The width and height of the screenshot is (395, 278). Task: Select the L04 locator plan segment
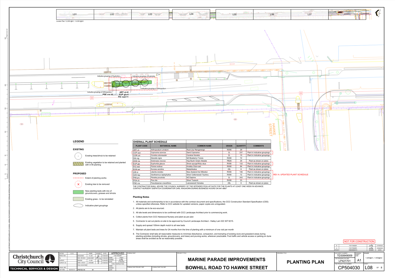[191, 14]
